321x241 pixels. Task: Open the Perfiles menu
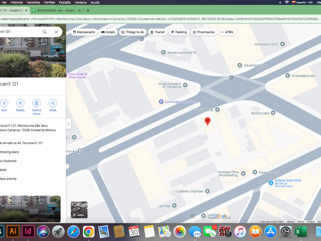coord(49,2)
